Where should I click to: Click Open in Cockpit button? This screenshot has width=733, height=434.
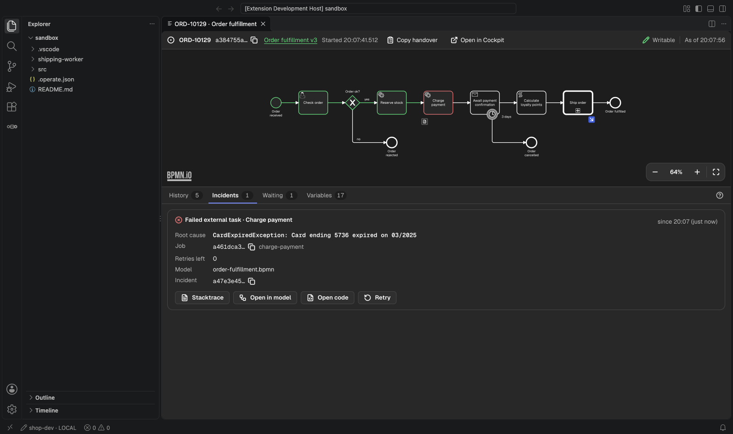point(477,40)
